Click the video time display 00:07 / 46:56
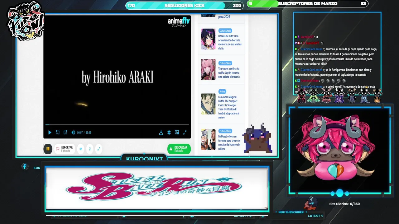 pyautogui.click(x=84, y=133)
